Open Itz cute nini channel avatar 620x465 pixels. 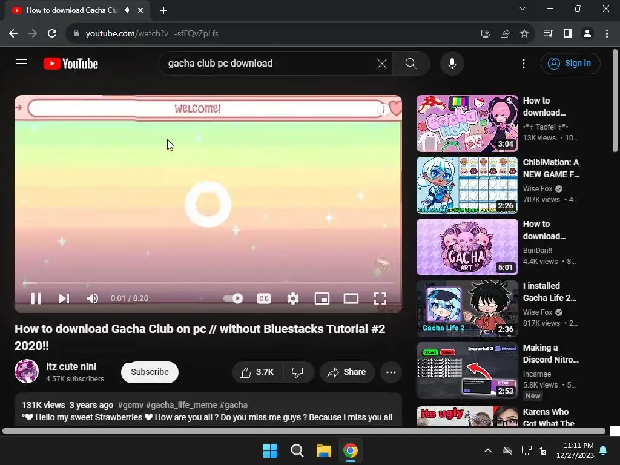point(27,371)
